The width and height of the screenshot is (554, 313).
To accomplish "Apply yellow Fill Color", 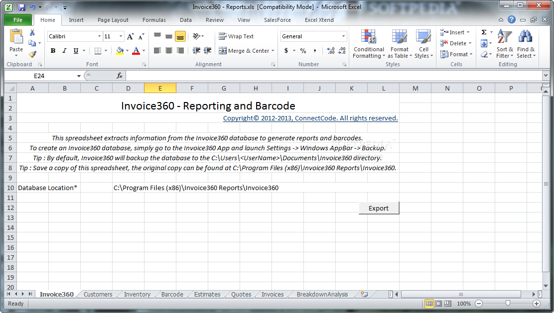I will tap(120, 51).
